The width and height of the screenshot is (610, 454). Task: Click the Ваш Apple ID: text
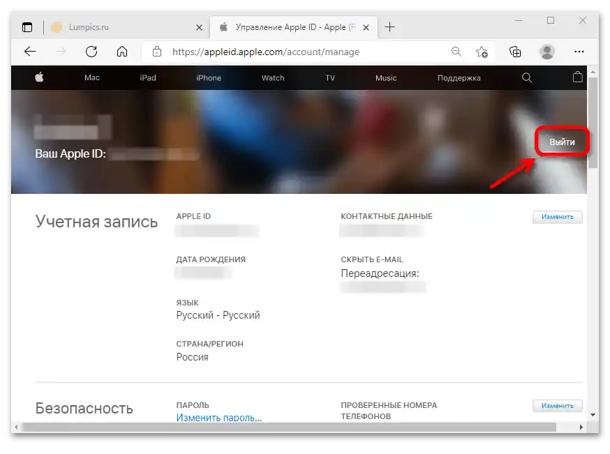[x=70, y=154]
